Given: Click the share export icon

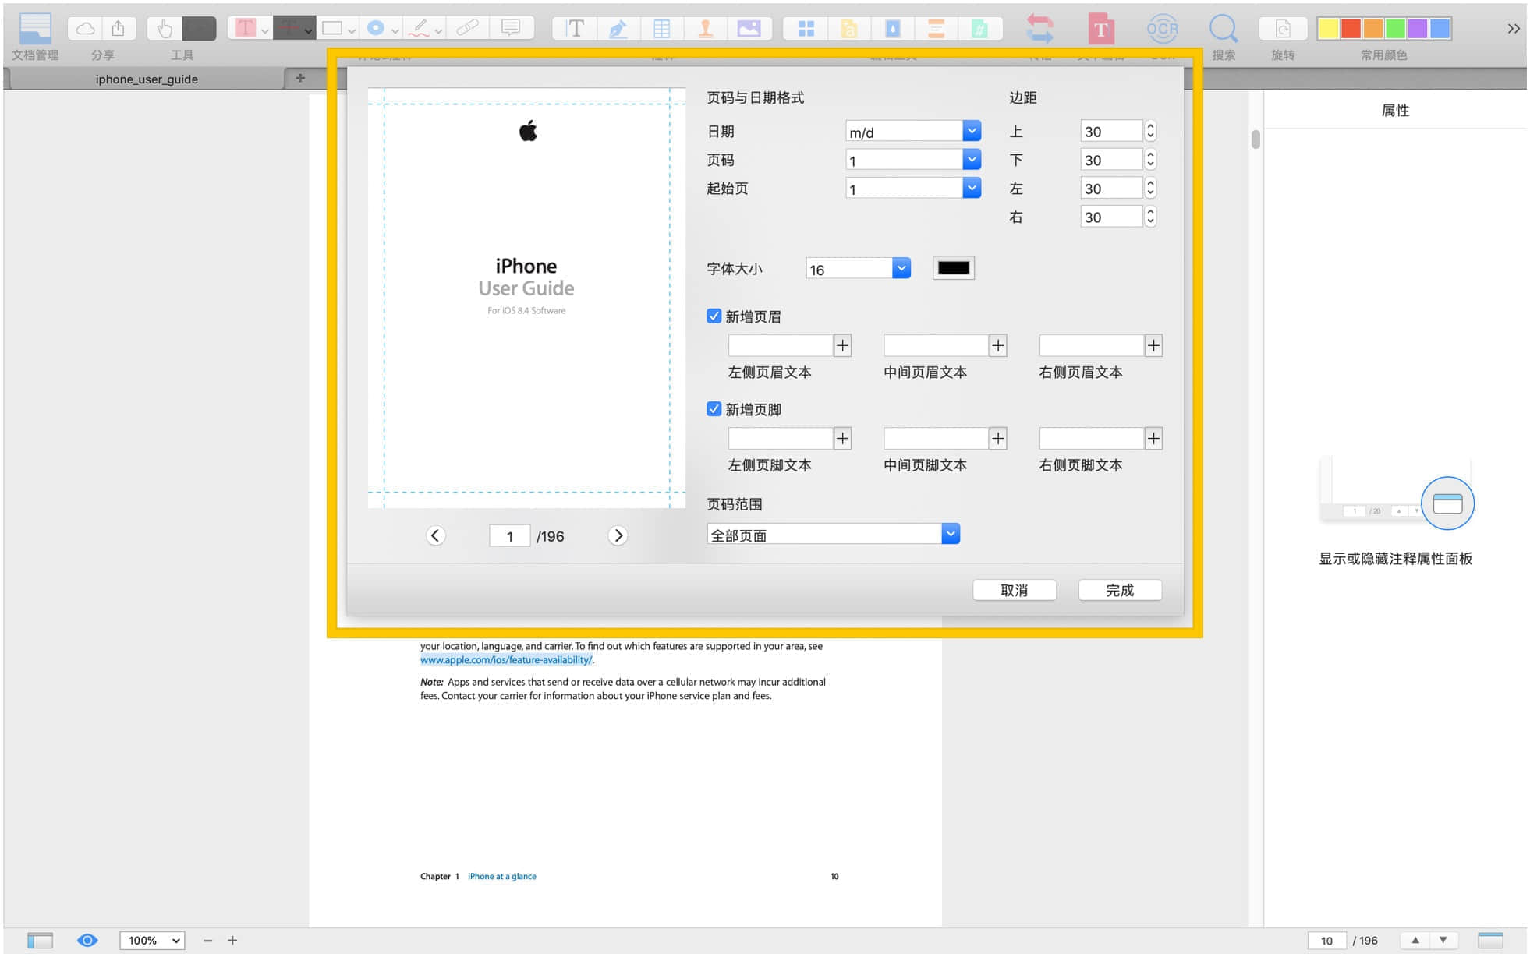Looking at the screenshot, I should click(119, 28).
